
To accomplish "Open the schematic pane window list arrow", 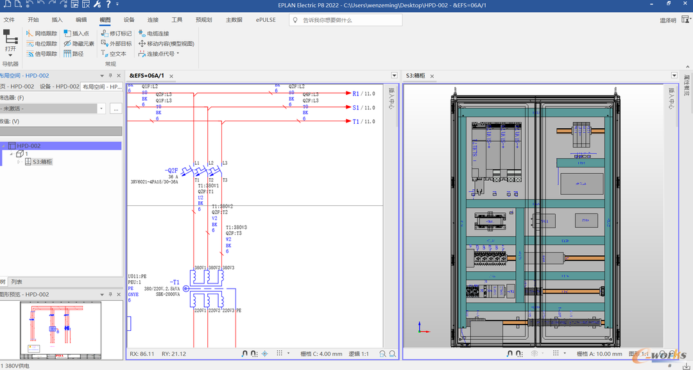I will 394,76.
